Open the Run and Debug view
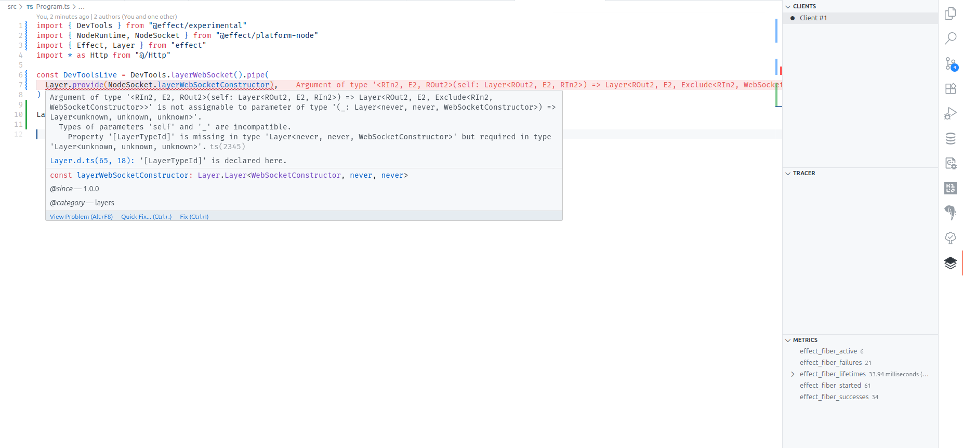The image size is (963, 448). (951, 113)
